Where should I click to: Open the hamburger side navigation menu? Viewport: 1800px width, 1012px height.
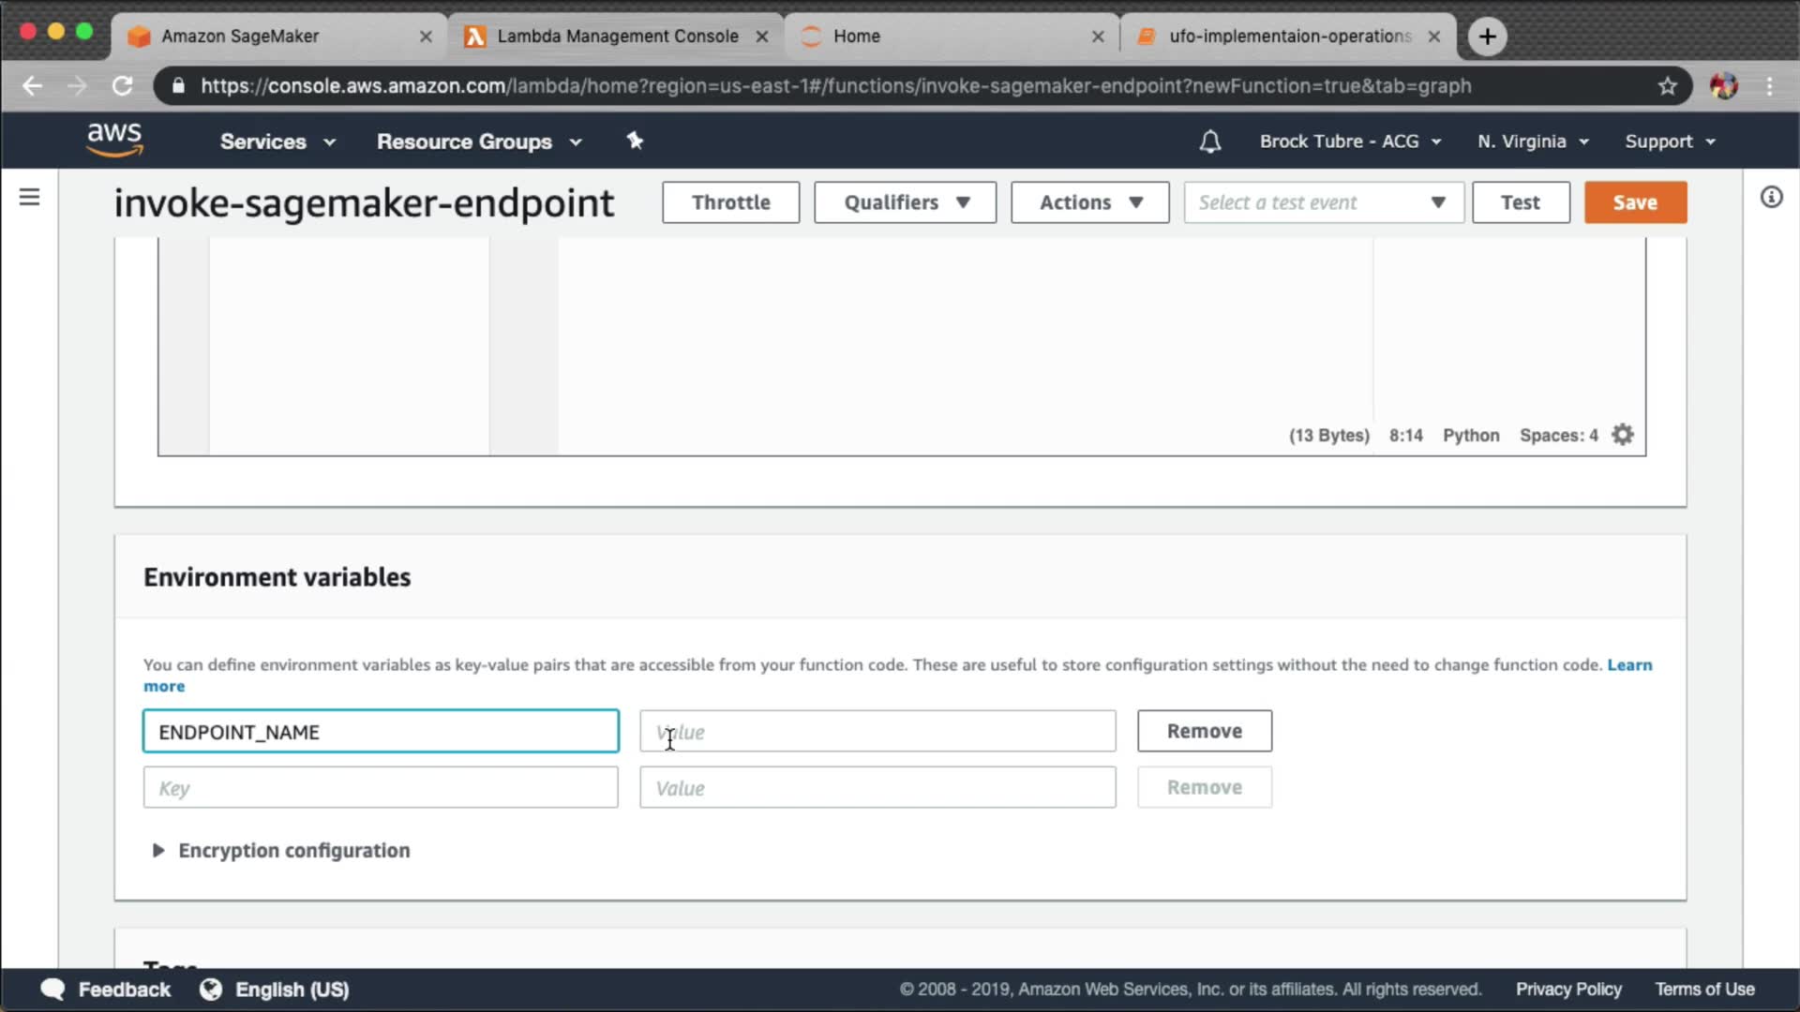(x=29, y=197)
